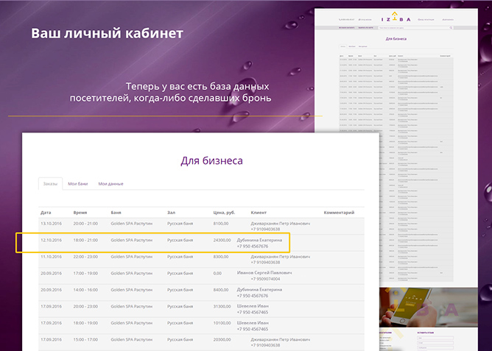Click Golden SPA Распутин in the 13.10.2016 row
Image resolution: width=492 pixels, height=351 pixels.
[132, 224]
